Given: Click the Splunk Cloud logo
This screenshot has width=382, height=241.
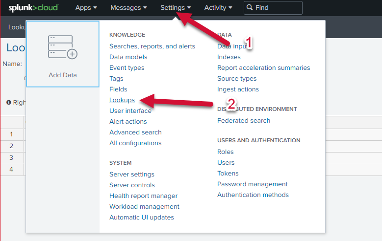Looking at the screenshot, I should (x=33, y=8).
